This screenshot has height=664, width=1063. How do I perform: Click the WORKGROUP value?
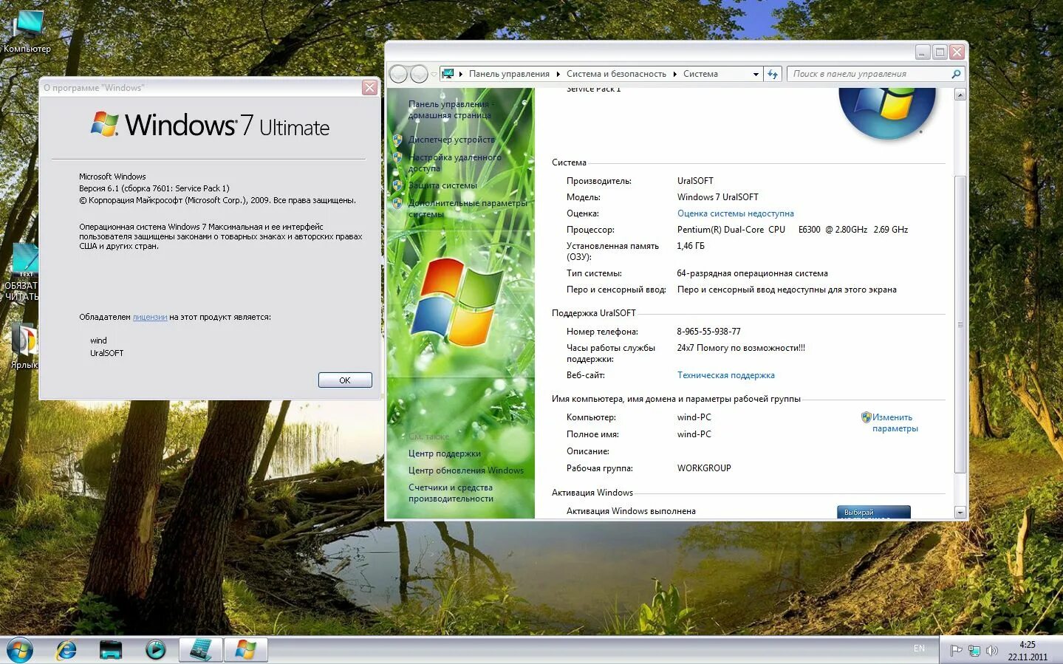coord(704,468)
